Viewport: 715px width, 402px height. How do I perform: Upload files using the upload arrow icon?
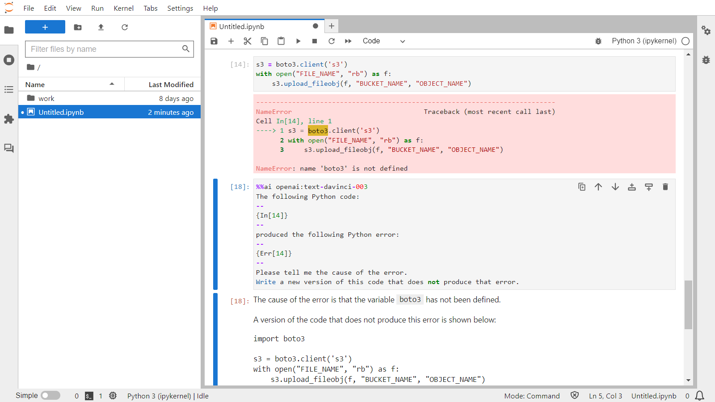pyautogui.click(x=101, y=27)
